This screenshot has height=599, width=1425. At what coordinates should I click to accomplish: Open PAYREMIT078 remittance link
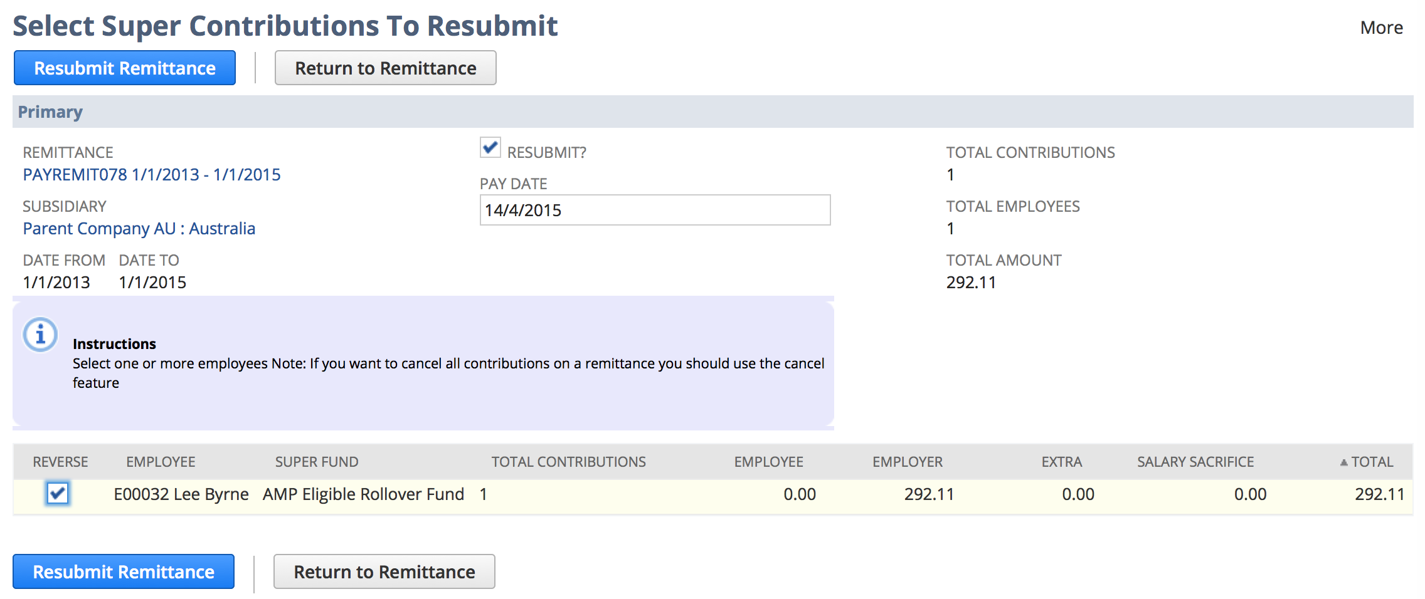pyautogui.click(x=152, y=174)
